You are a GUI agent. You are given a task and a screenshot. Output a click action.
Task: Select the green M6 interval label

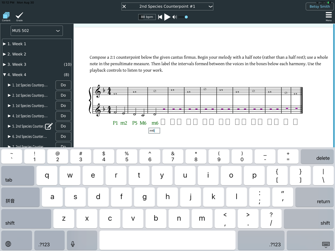(x=143, y=123)
